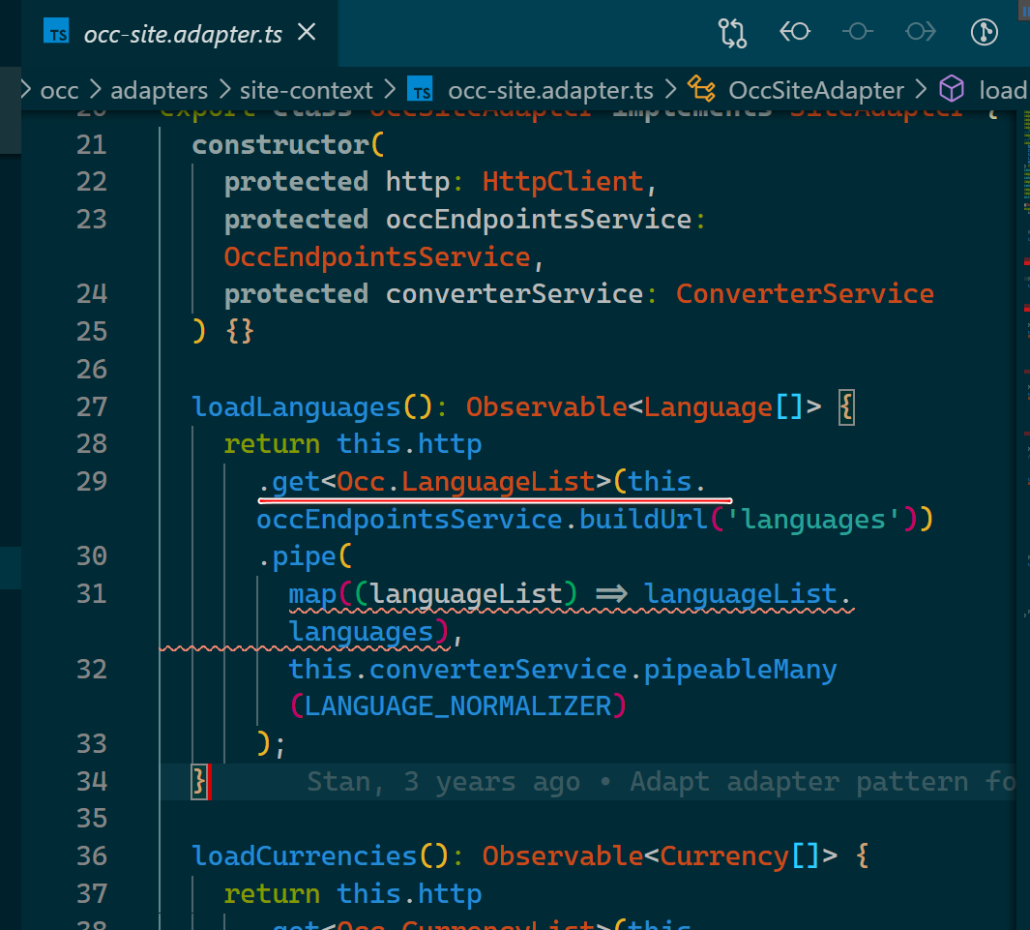Image resolution: width=1030 pixels, height=930 pixels.
Task: Click the next change navigation icon
Action: [921, 32]
